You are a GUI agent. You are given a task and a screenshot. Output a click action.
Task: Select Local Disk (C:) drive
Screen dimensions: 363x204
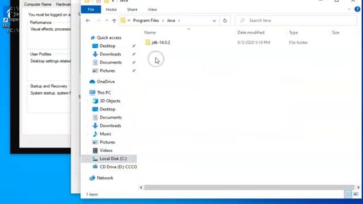click(x=109, y=159)
